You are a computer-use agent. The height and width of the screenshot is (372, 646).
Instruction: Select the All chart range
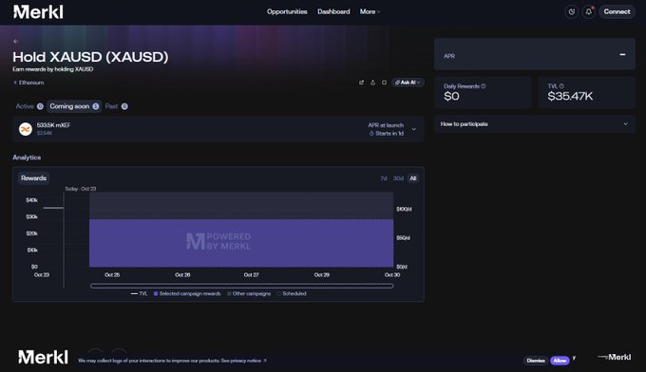[413, 178]
